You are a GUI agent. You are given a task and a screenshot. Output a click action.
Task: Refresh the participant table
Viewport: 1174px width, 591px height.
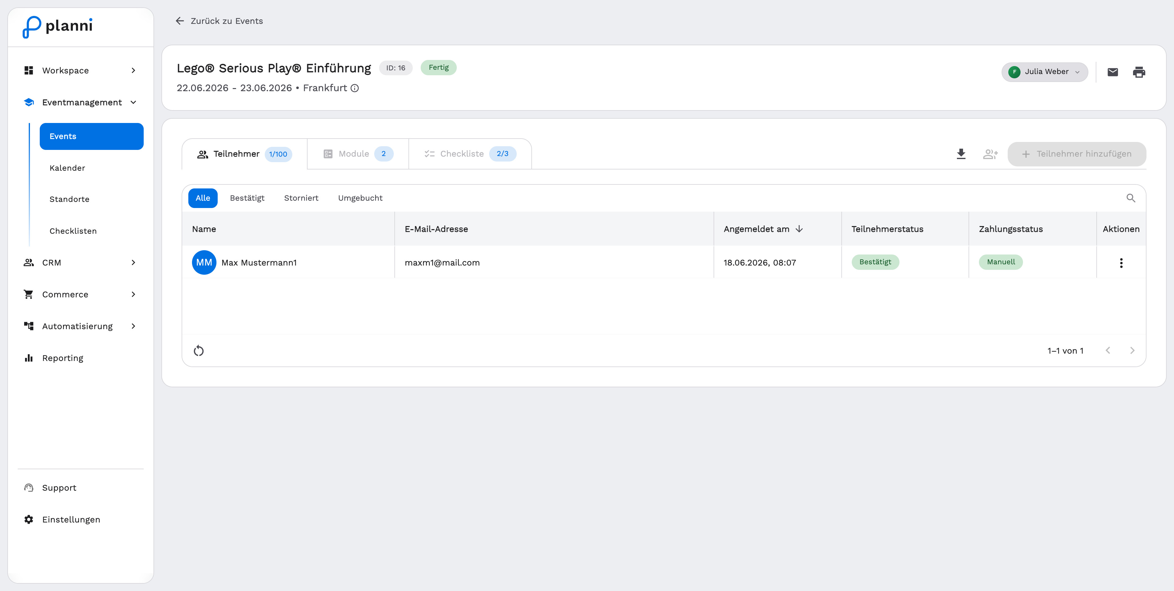point(199,351)
